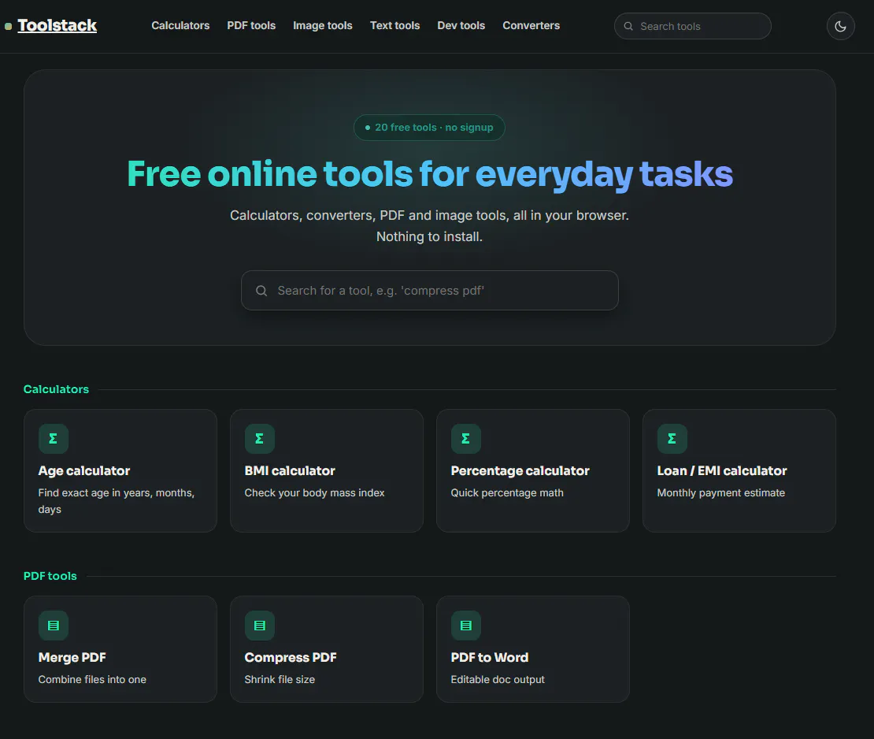The width and height of the screenshot is (874, 739).
Task: Click the green PDF tools section heading
Action: click(50, 576)
